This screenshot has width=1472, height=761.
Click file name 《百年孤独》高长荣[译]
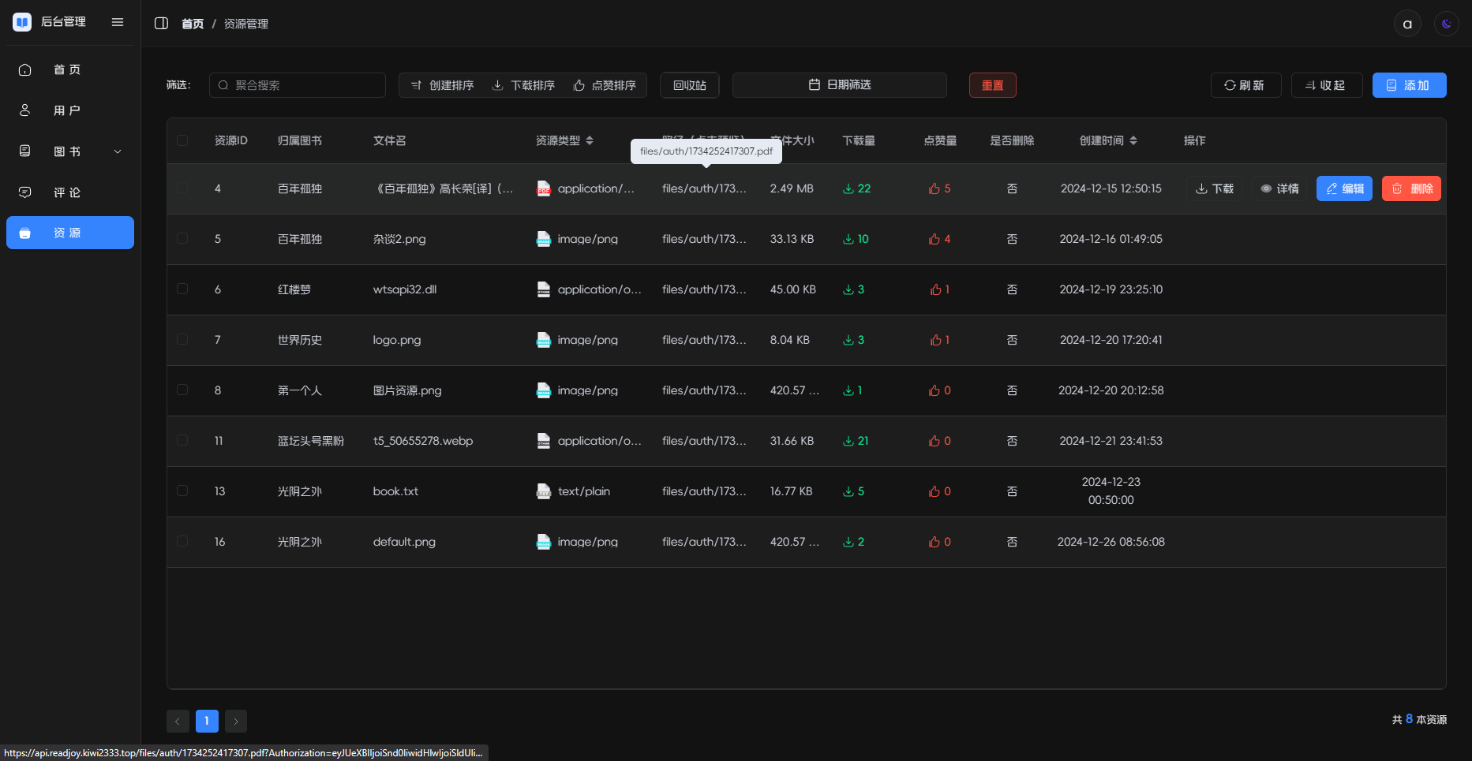tap(444, 188)
